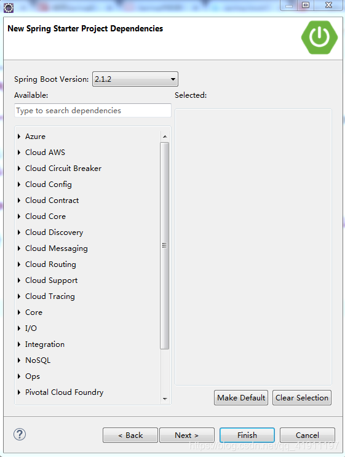Click the Make Default button
Screen dimensions: 345x457
point(241,397)
